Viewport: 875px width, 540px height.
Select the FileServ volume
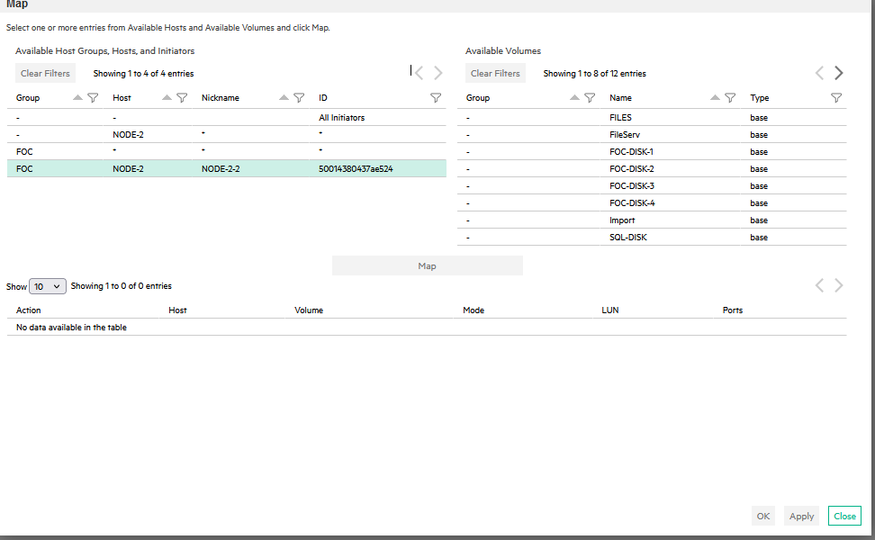click(652, 134)
